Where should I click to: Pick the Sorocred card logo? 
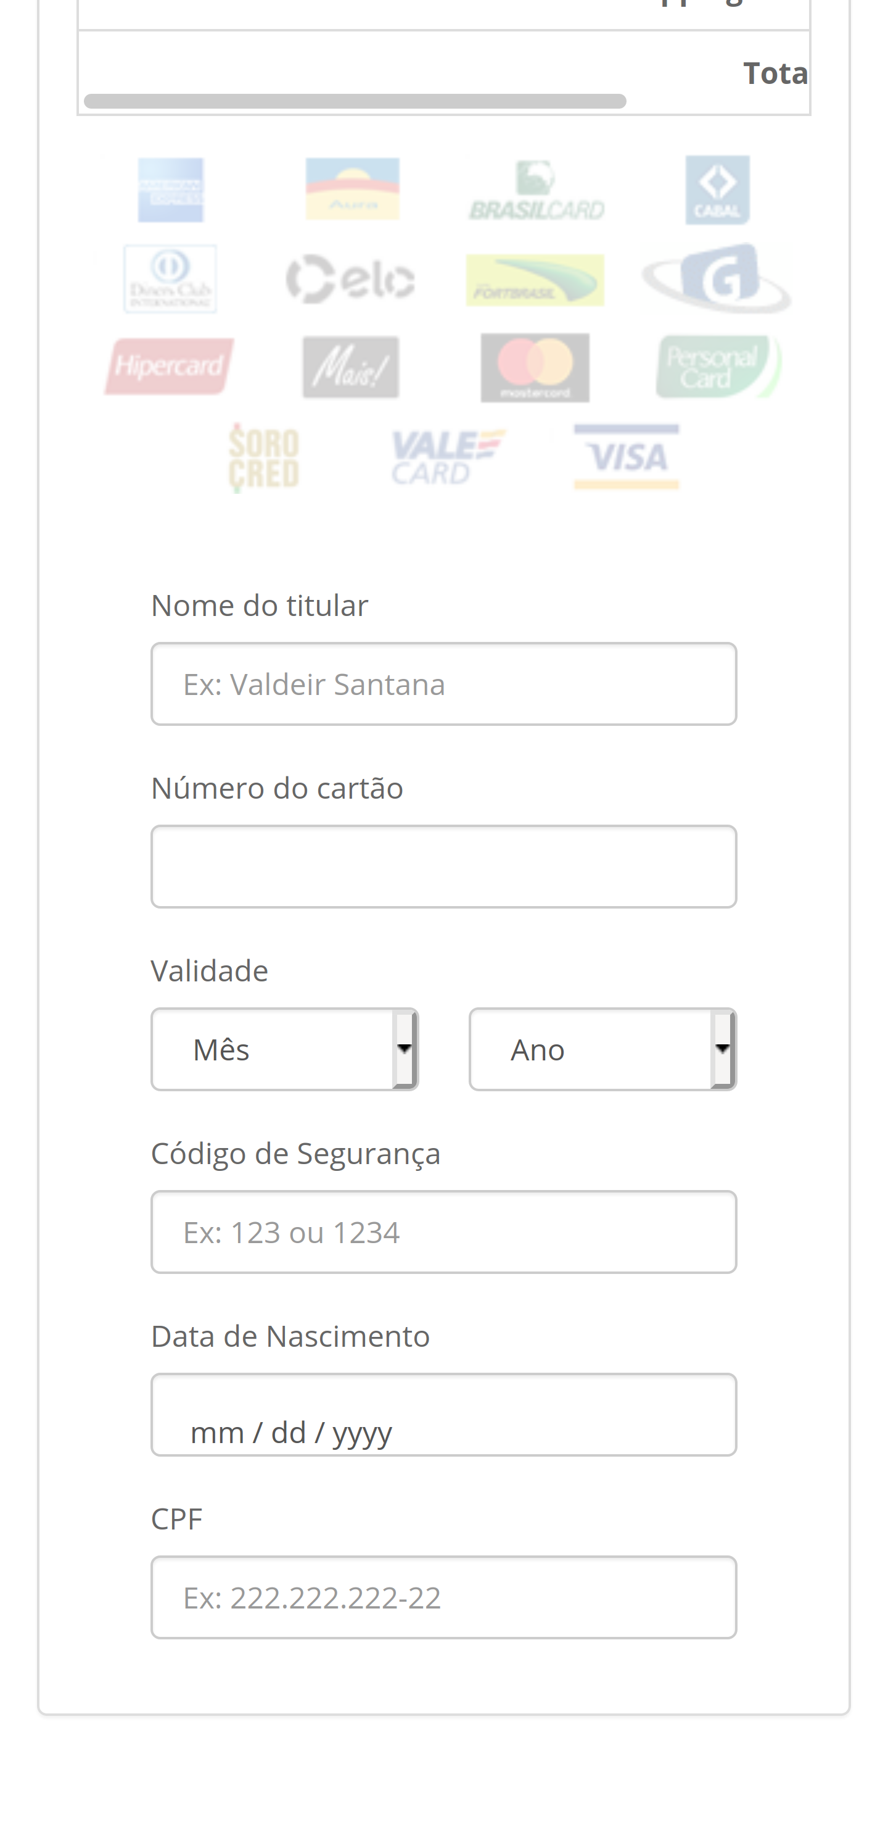pyautogui.click(x=264, y=457)
